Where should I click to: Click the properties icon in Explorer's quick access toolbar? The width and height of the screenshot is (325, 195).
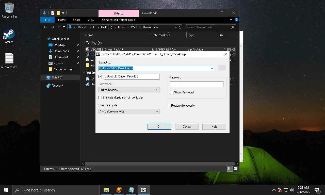click(x=53, y=13)
